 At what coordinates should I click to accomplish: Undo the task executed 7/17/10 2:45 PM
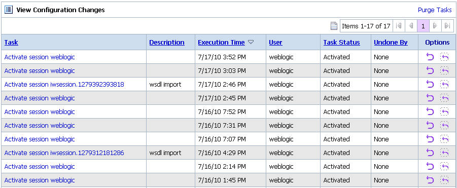point(430,98)
